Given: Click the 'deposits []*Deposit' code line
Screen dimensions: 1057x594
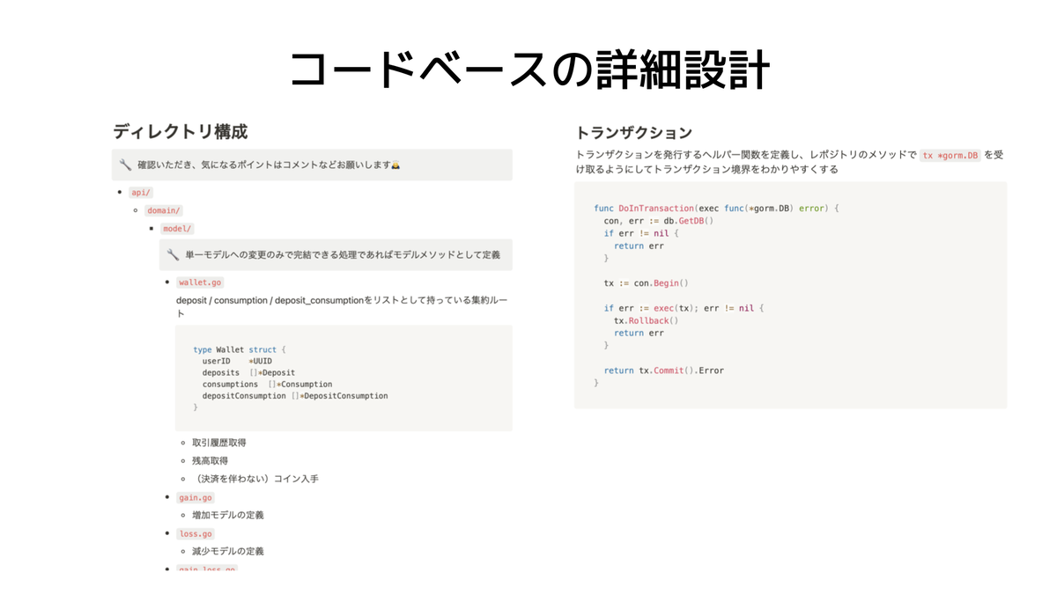Looking at the screenshot, I should click(x=248, y=372).
